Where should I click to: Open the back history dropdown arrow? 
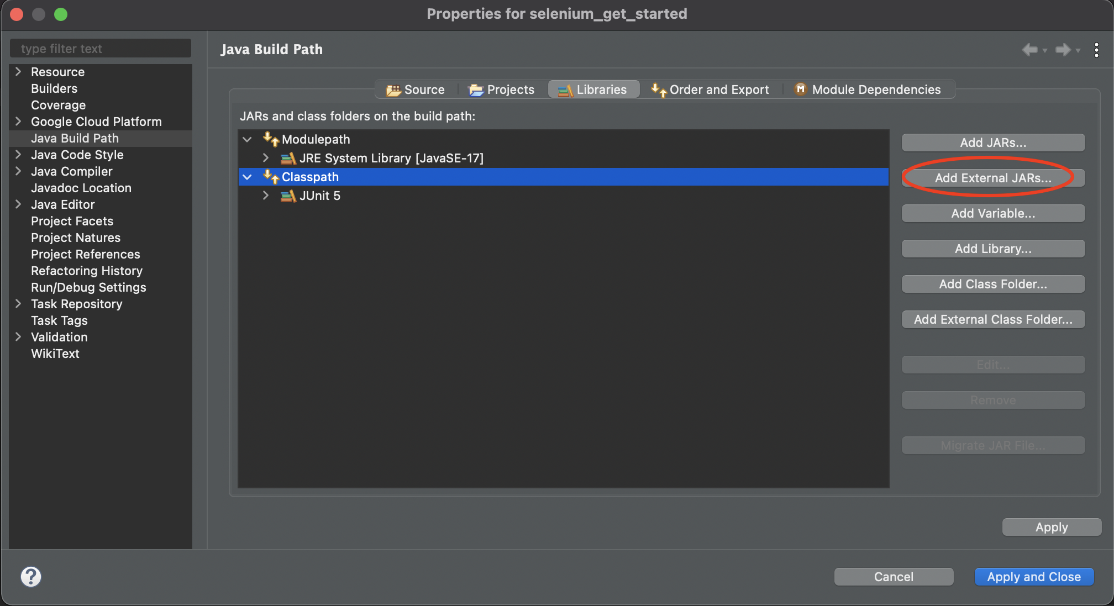point(1044,50)
